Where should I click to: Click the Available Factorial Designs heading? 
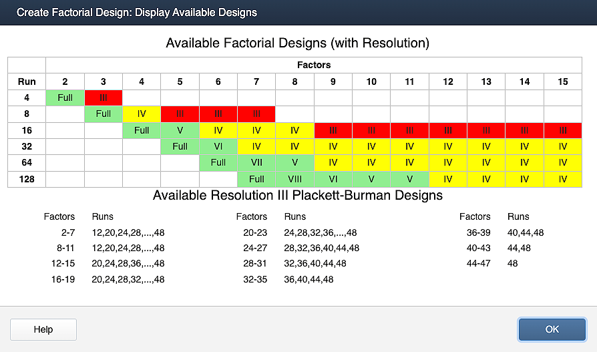297,43
